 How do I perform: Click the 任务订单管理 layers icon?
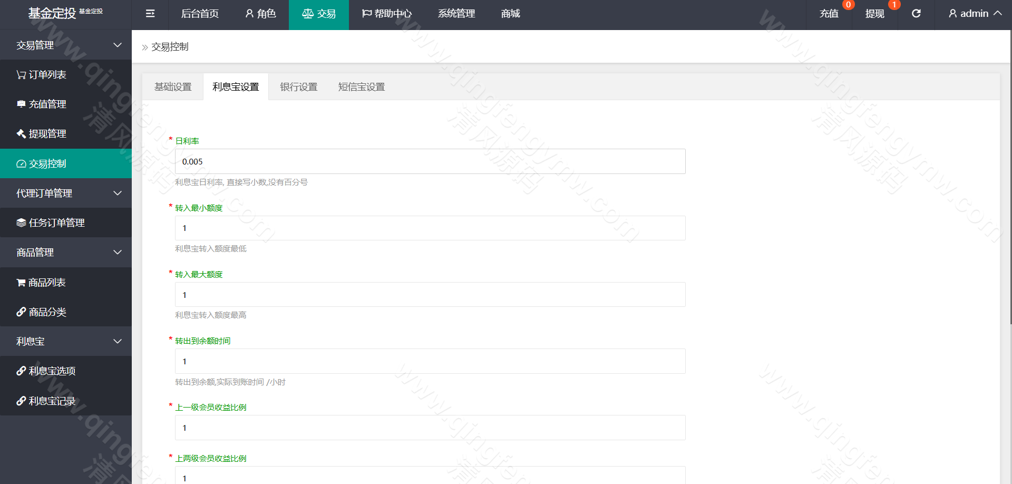(20, 222)
